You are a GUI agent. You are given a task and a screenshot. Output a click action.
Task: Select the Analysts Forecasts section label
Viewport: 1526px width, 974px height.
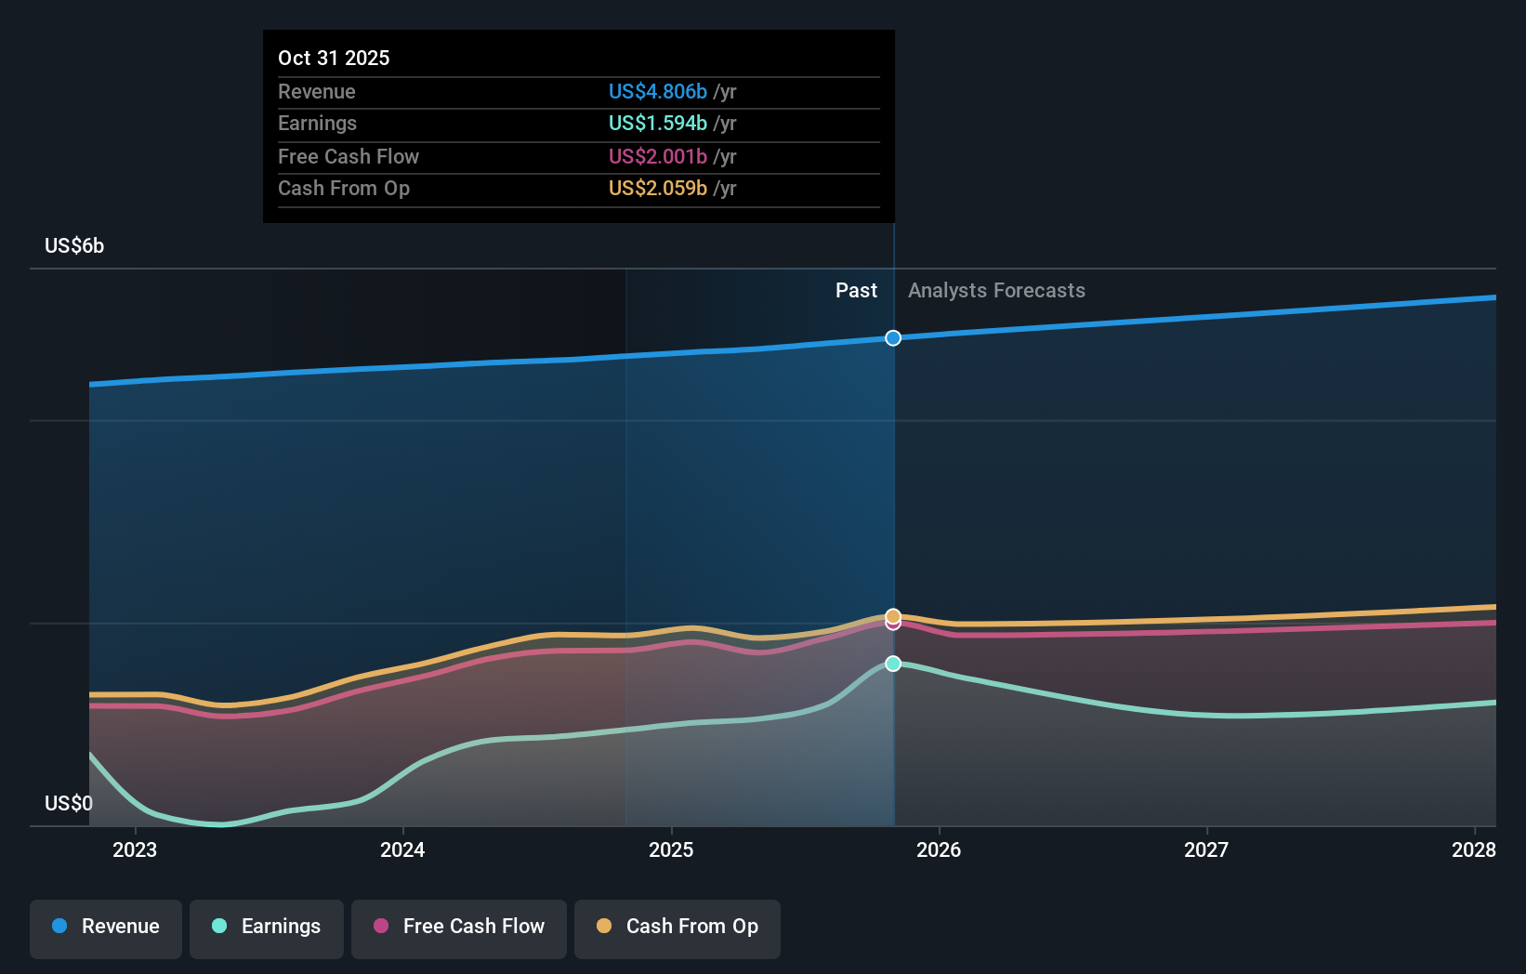[995, 290]
